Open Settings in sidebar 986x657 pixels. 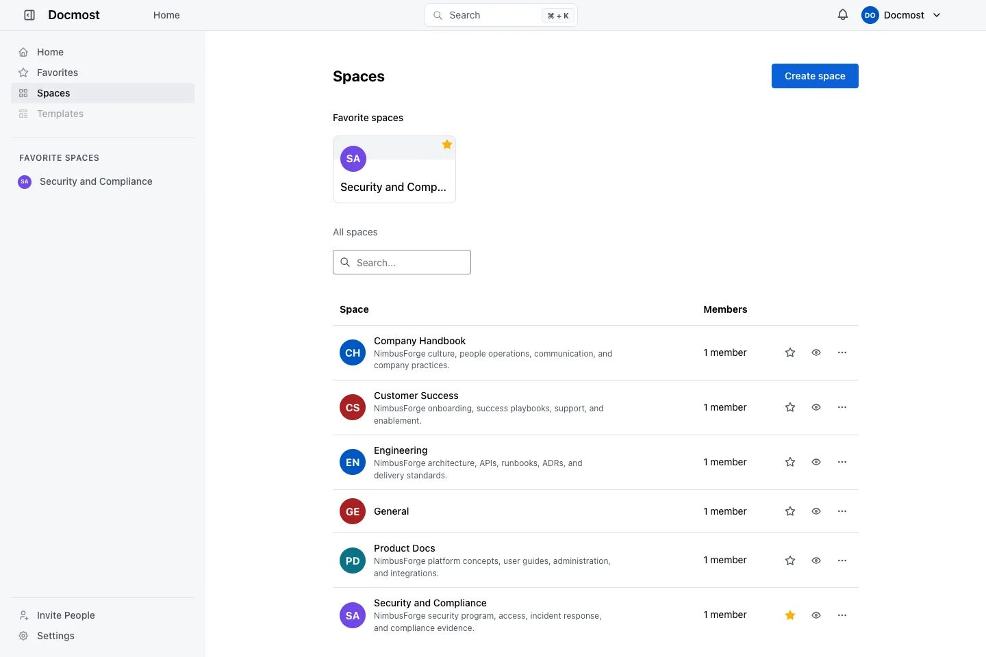tap(103, 636)
